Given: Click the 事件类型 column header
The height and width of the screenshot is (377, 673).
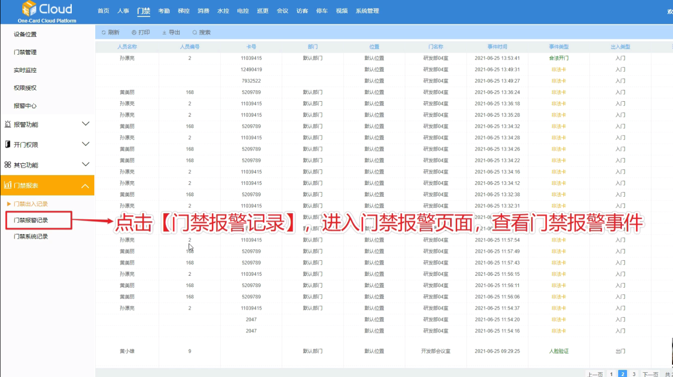Looking at the screenshot, I should 558,47.
